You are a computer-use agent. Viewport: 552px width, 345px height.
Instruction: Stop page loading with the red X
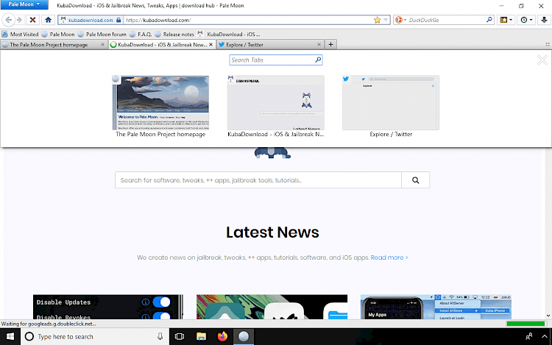(x=32, y=20)
